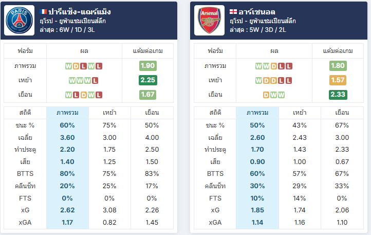Click first W badge in PSG overall form row

68,66
